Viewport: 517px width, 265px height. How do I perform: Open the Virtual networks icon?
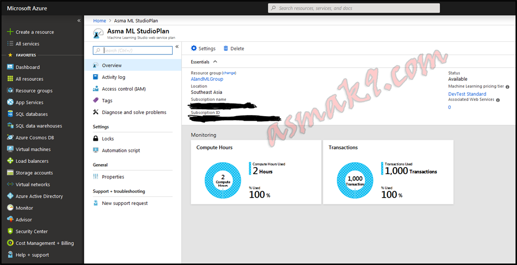[10, 184]
